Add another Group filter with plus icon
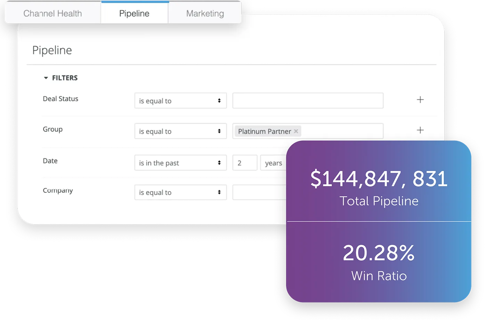486x322 pixels. [x=420, y=130]
